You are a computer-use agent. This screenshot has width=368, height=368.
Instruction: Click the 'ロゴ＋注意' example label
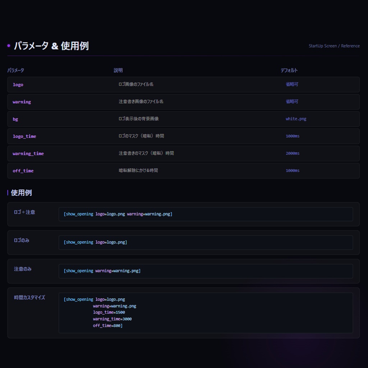(24, 212)
